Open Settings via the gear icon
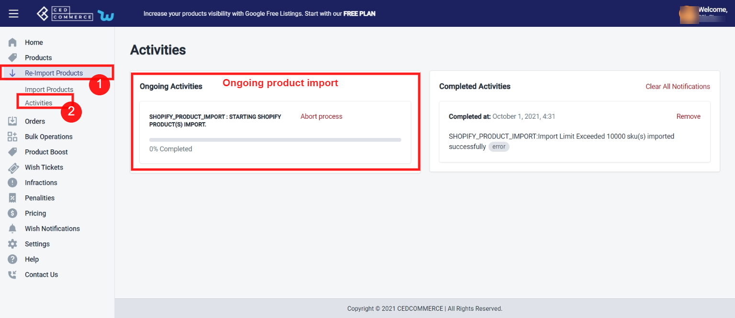The width and height of the screenshot is (735, 318). pos(13,244)
